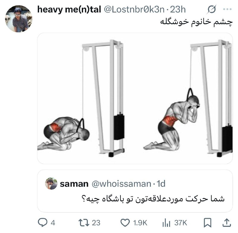
Task: Click the 1.9K likes count
Action: click(x=140, y=223)
